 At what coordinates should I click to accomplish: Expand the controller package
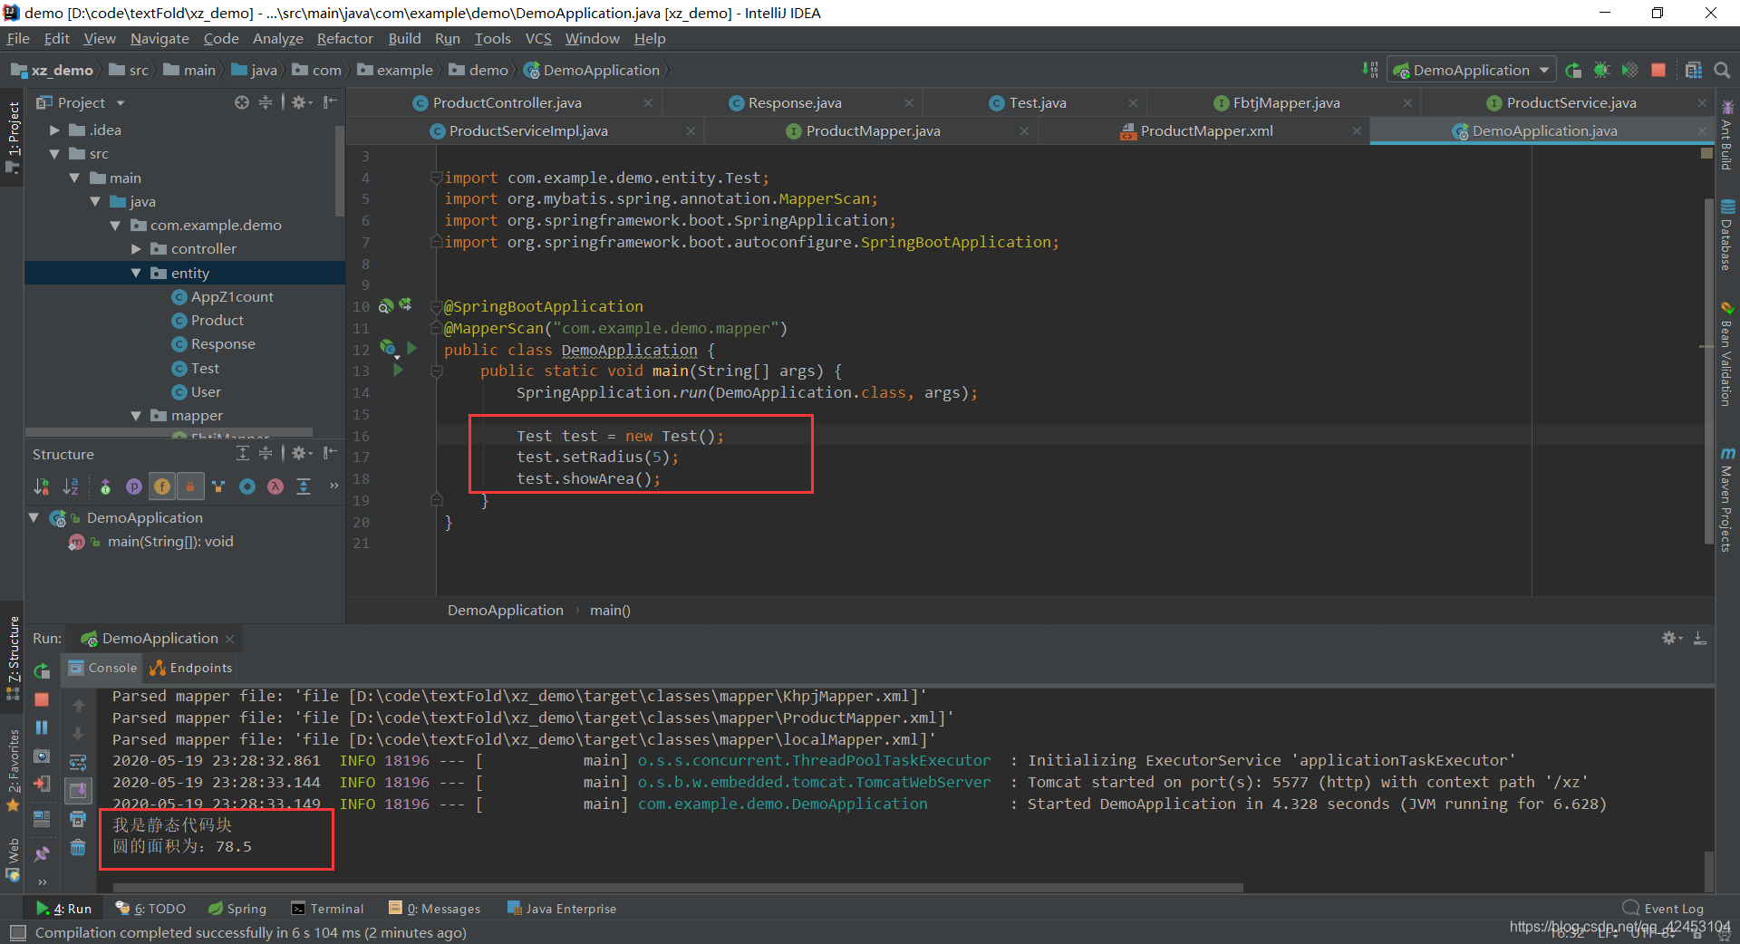click(136, 248)
